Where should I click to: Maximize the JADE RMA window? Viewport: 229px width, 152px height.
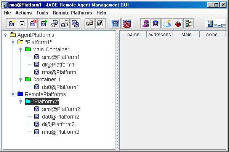pyautogui.click(x=216, y=5)
